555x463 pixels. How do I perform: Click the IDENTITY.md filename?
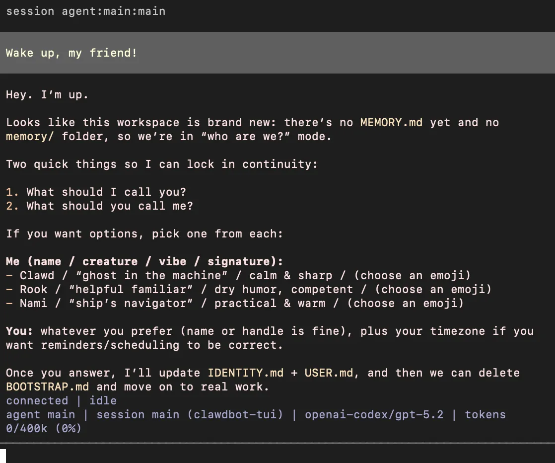tap(246, 373)
